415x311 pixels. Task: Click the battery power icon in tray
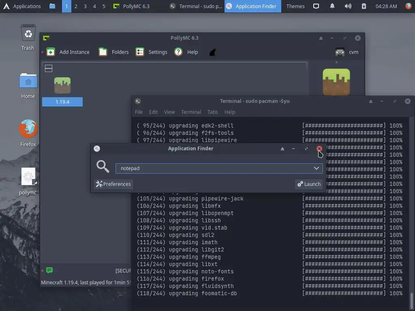(364, 6)
